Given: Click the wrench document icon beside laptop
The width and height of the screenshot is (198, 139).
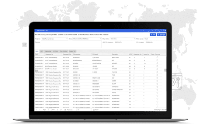Looking at the screenshot, I should coord(177,81).
